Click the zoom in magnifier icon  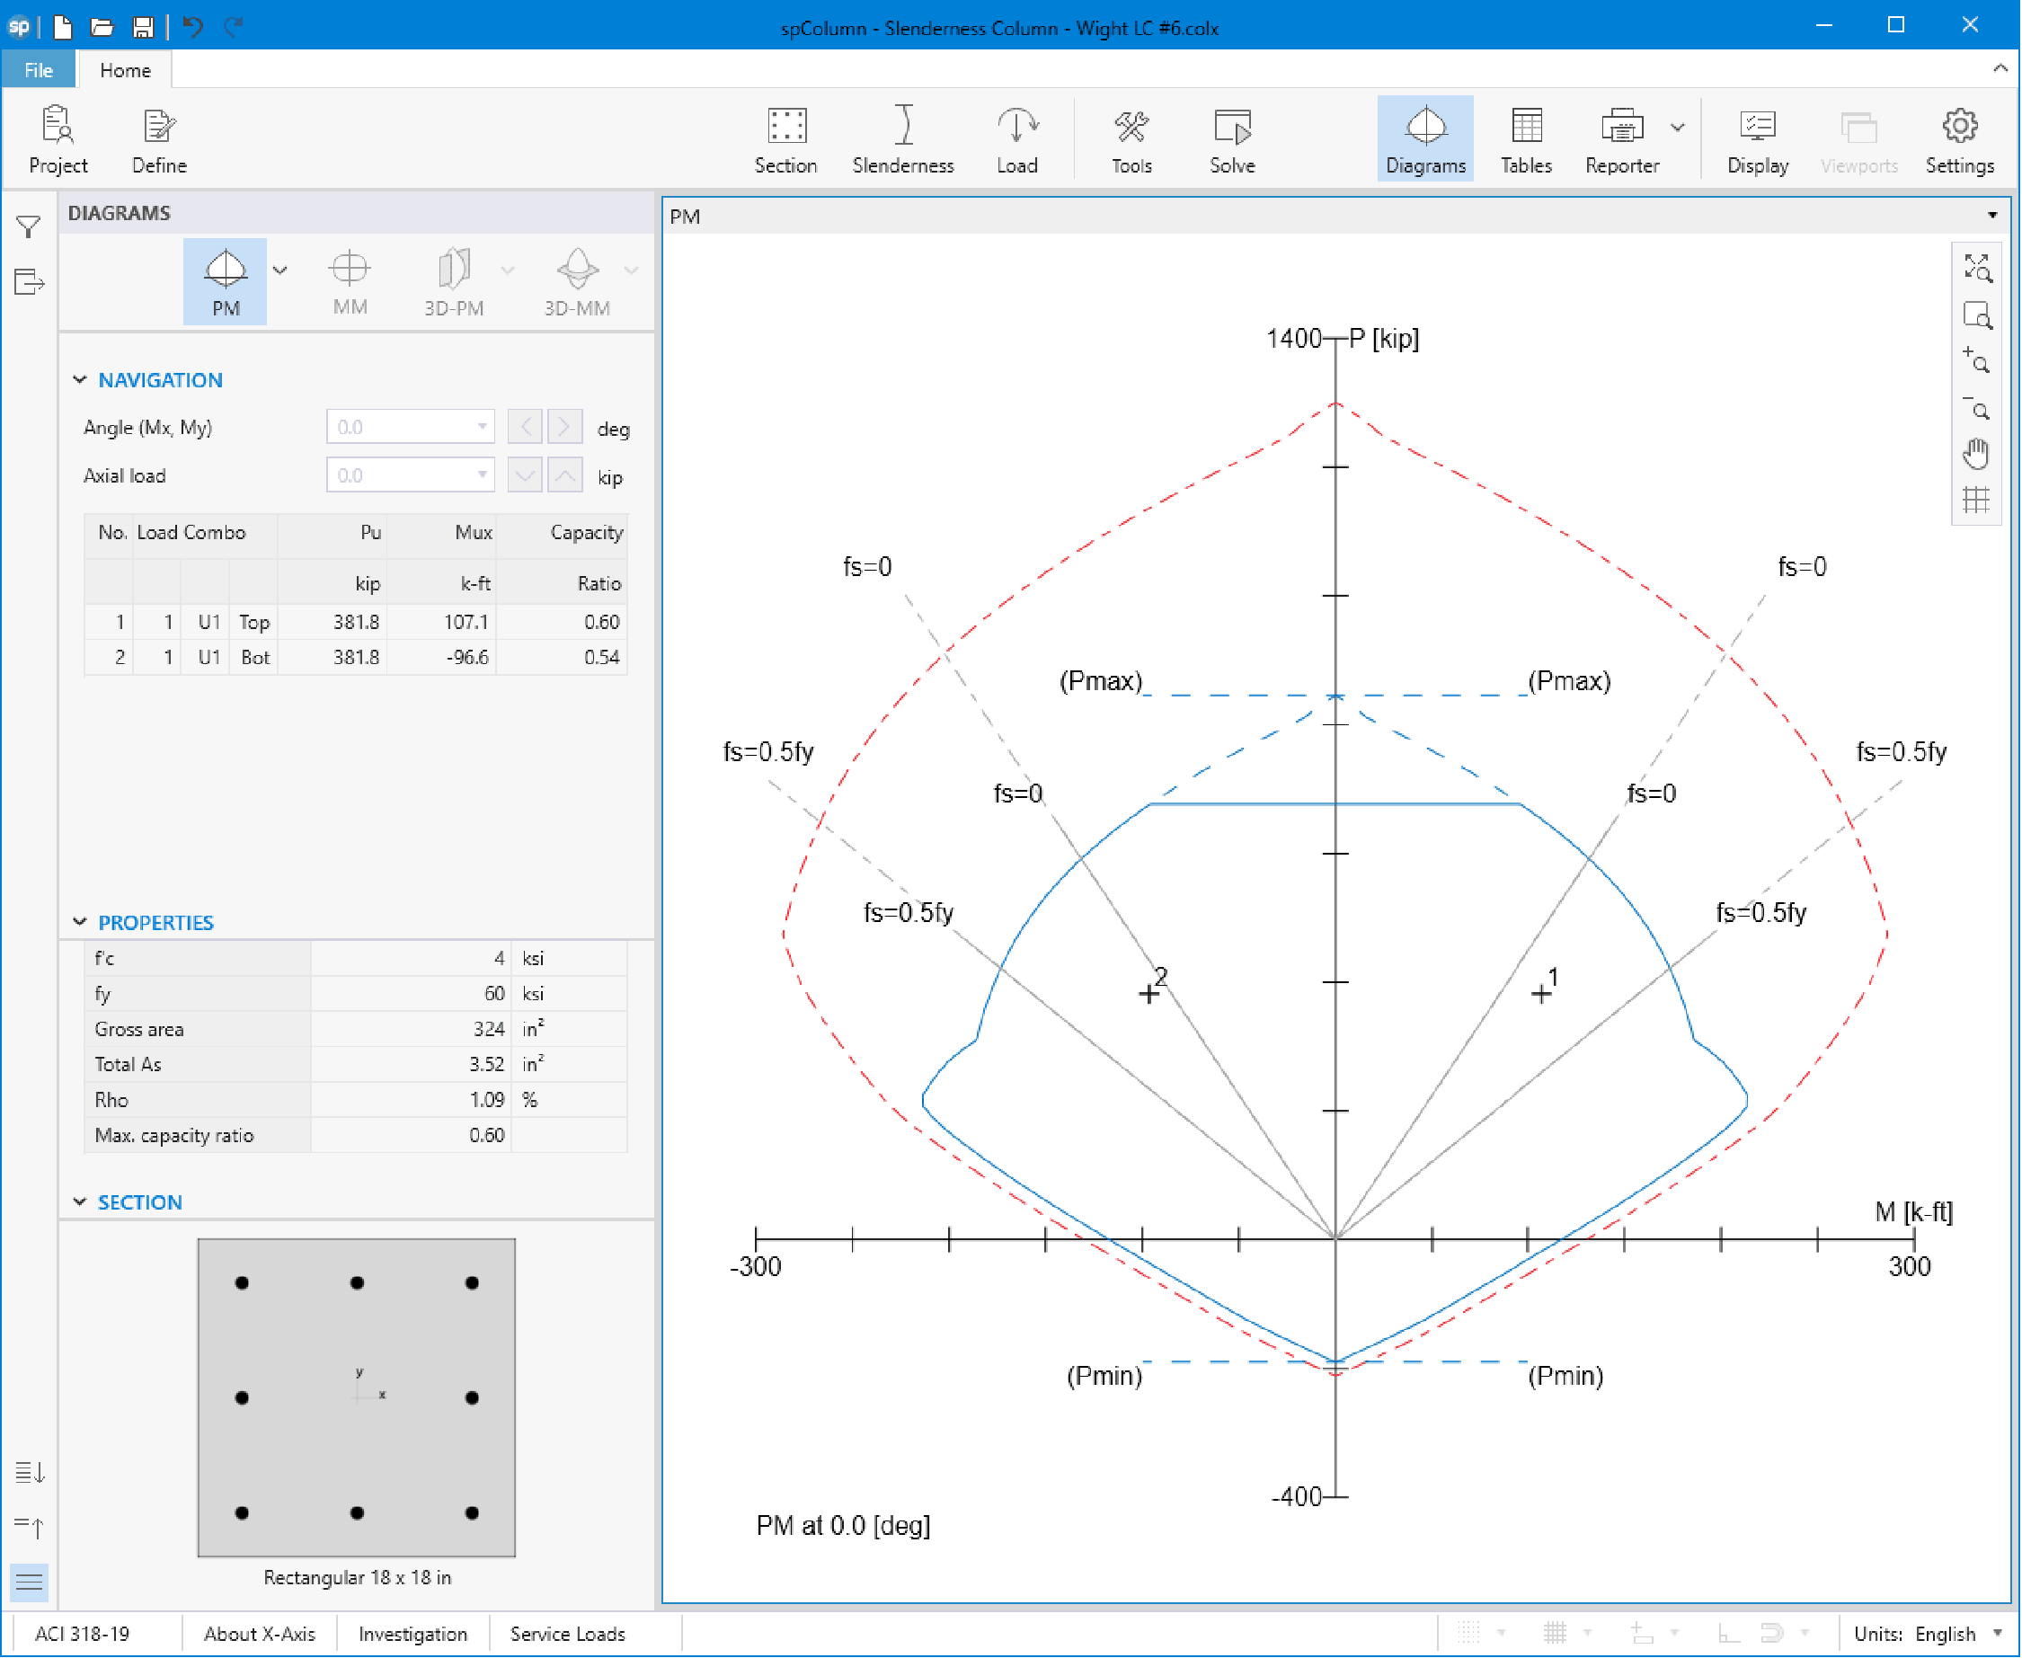tap(1977, 361)
